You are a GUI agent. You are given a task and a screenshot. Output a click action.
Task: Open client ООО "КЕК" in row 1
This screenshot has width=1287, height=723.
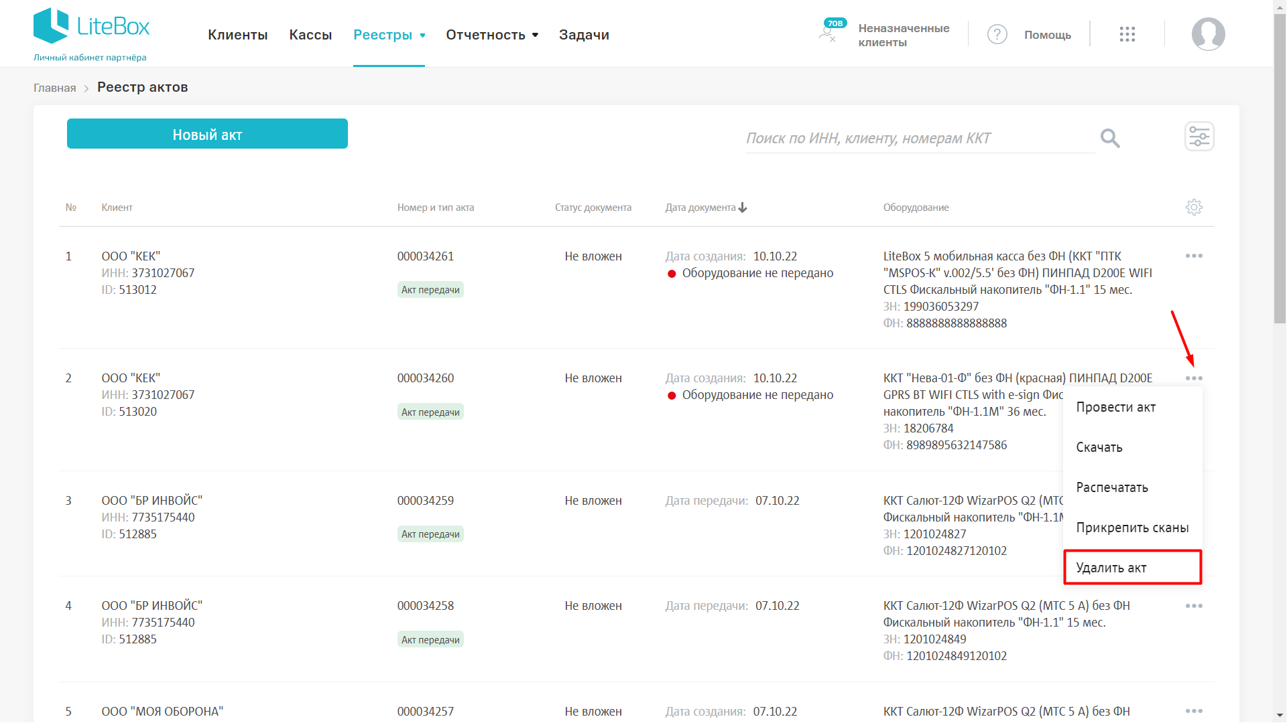[131, 256]
